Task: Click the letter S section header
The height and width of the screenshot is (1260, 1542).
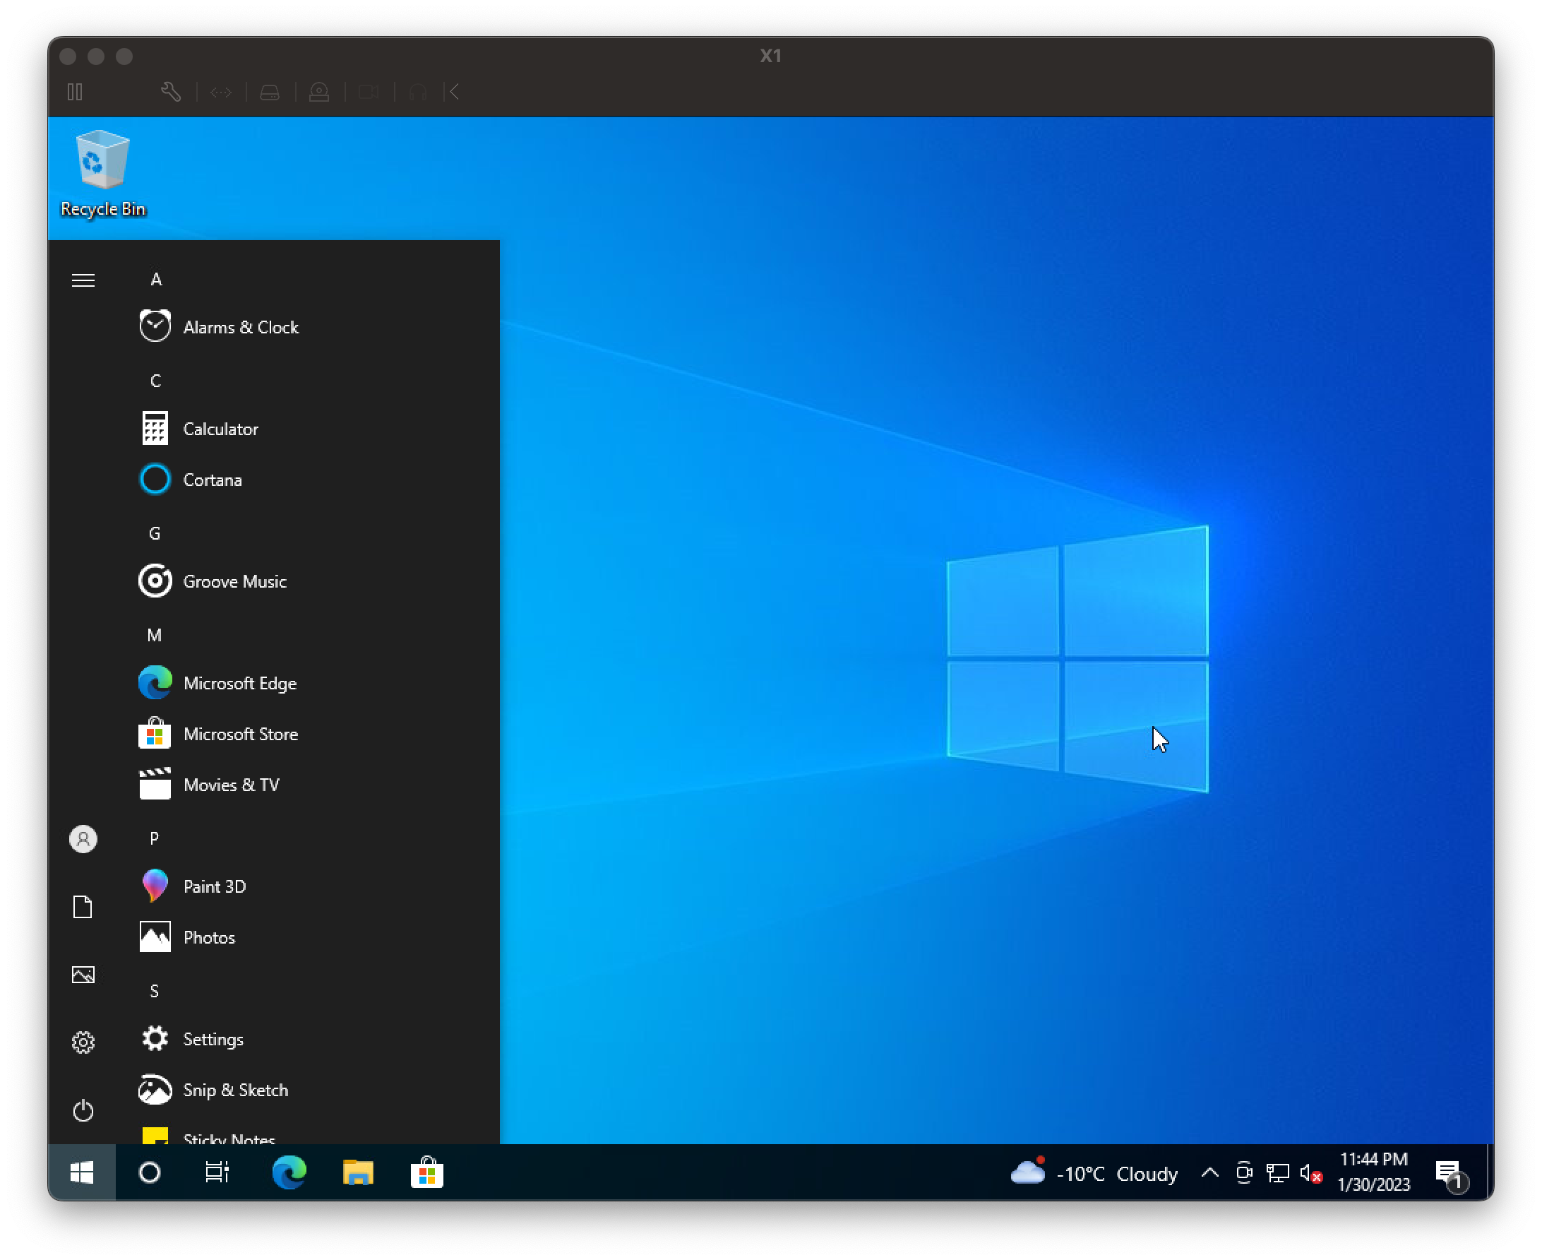Action: click(154, 991)
